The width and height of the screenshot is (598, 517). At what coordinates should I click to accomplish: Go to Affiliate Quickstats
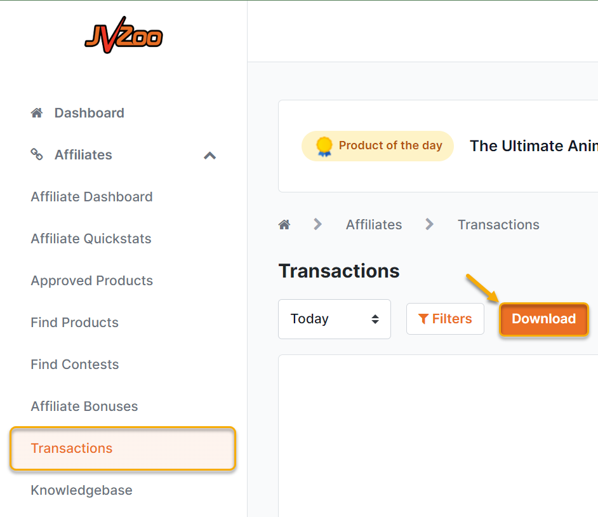click(x=91, y=239)
